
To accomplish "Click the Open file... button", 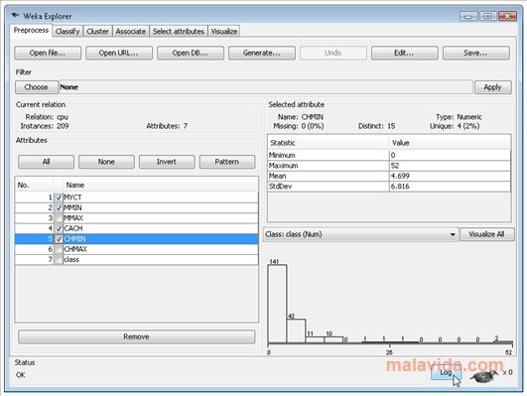I will click(x=48, y=54).
